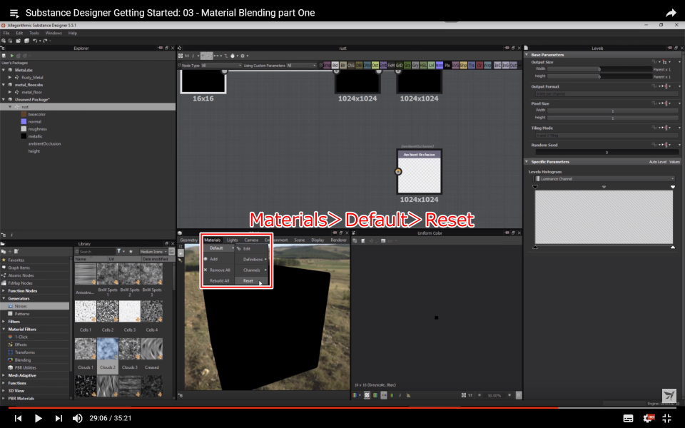The height and width of the screenshot is (428, 685).
Task: Expand Rusty_Metal graph in Explorer
Action: pos(10,77)
